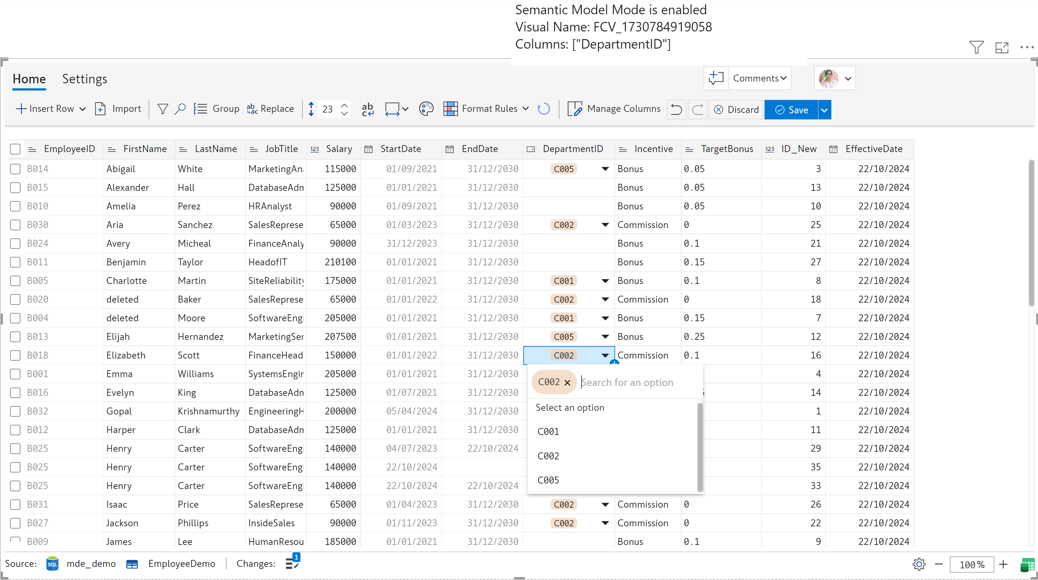This screenshot has width=1038, height=580.
Task: Check the select-all header checkbox
Action: (x=15, y=149)
